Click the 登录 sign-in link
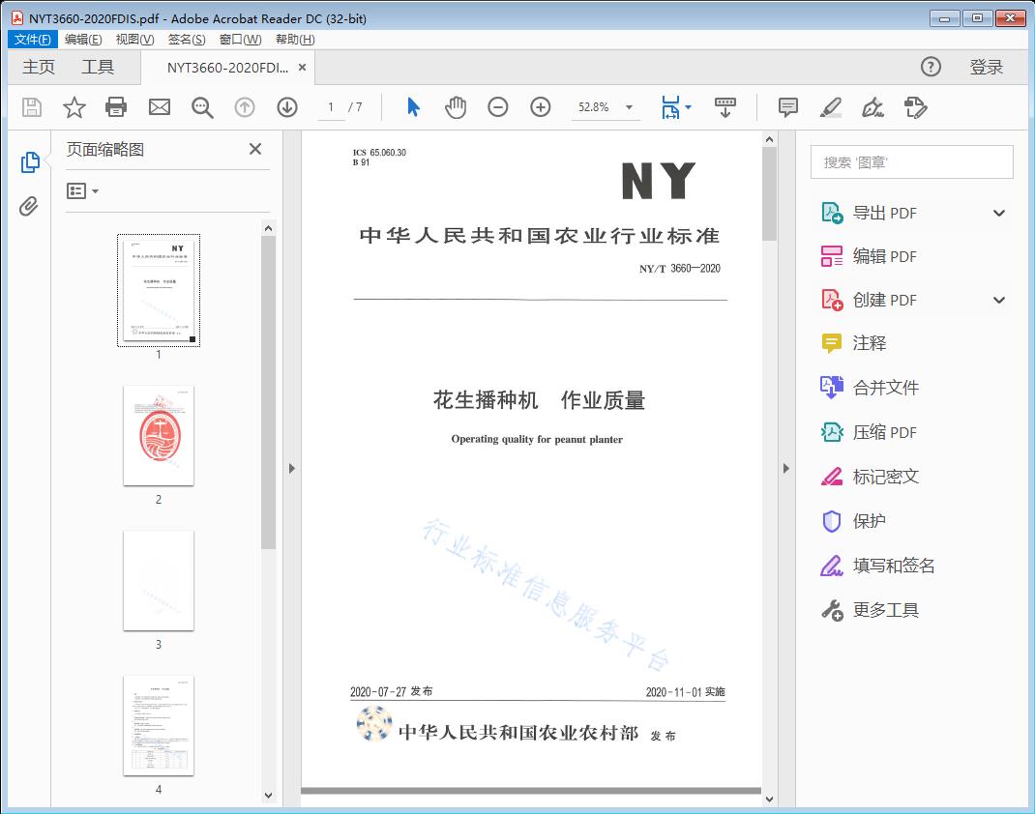This screenshot has width=1035, height=814. pos(989,67)
